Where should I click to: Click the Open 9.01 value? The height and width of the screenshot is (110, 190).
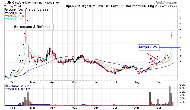(73, 6)
